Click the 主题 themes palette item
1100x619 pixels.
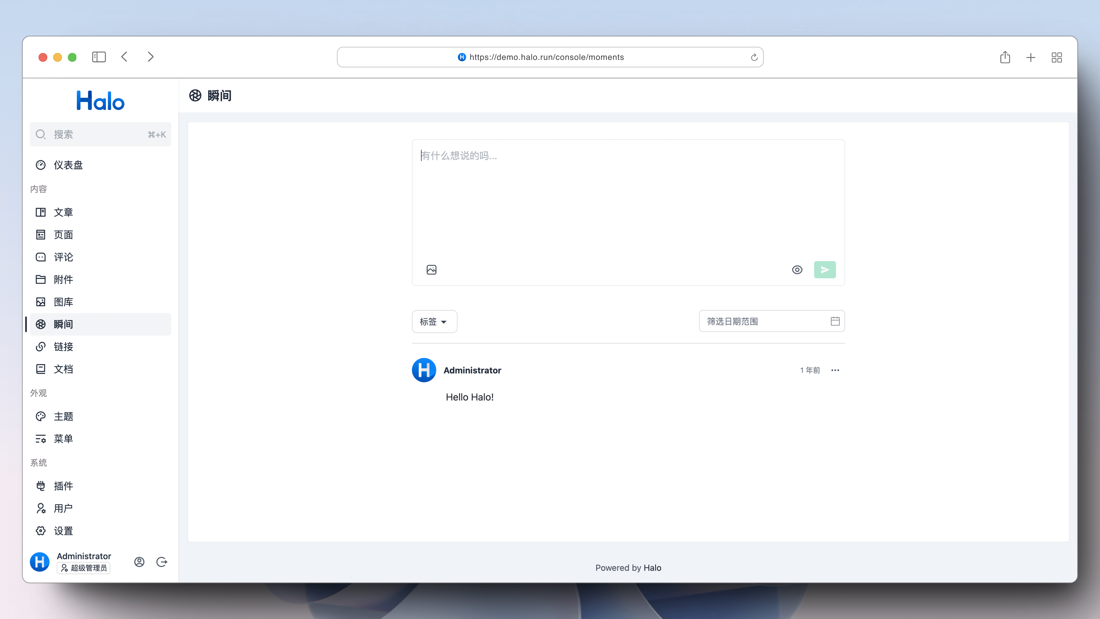pos(63,416)
